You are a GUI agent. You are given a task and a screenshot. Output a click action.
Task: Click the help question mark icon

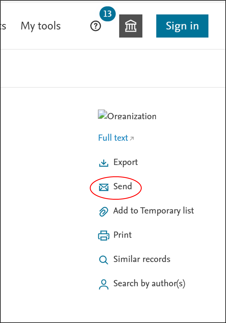[x=96, y=26]
